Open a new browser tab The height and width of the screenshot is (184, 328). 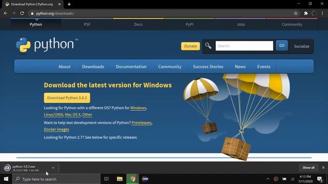69,4
